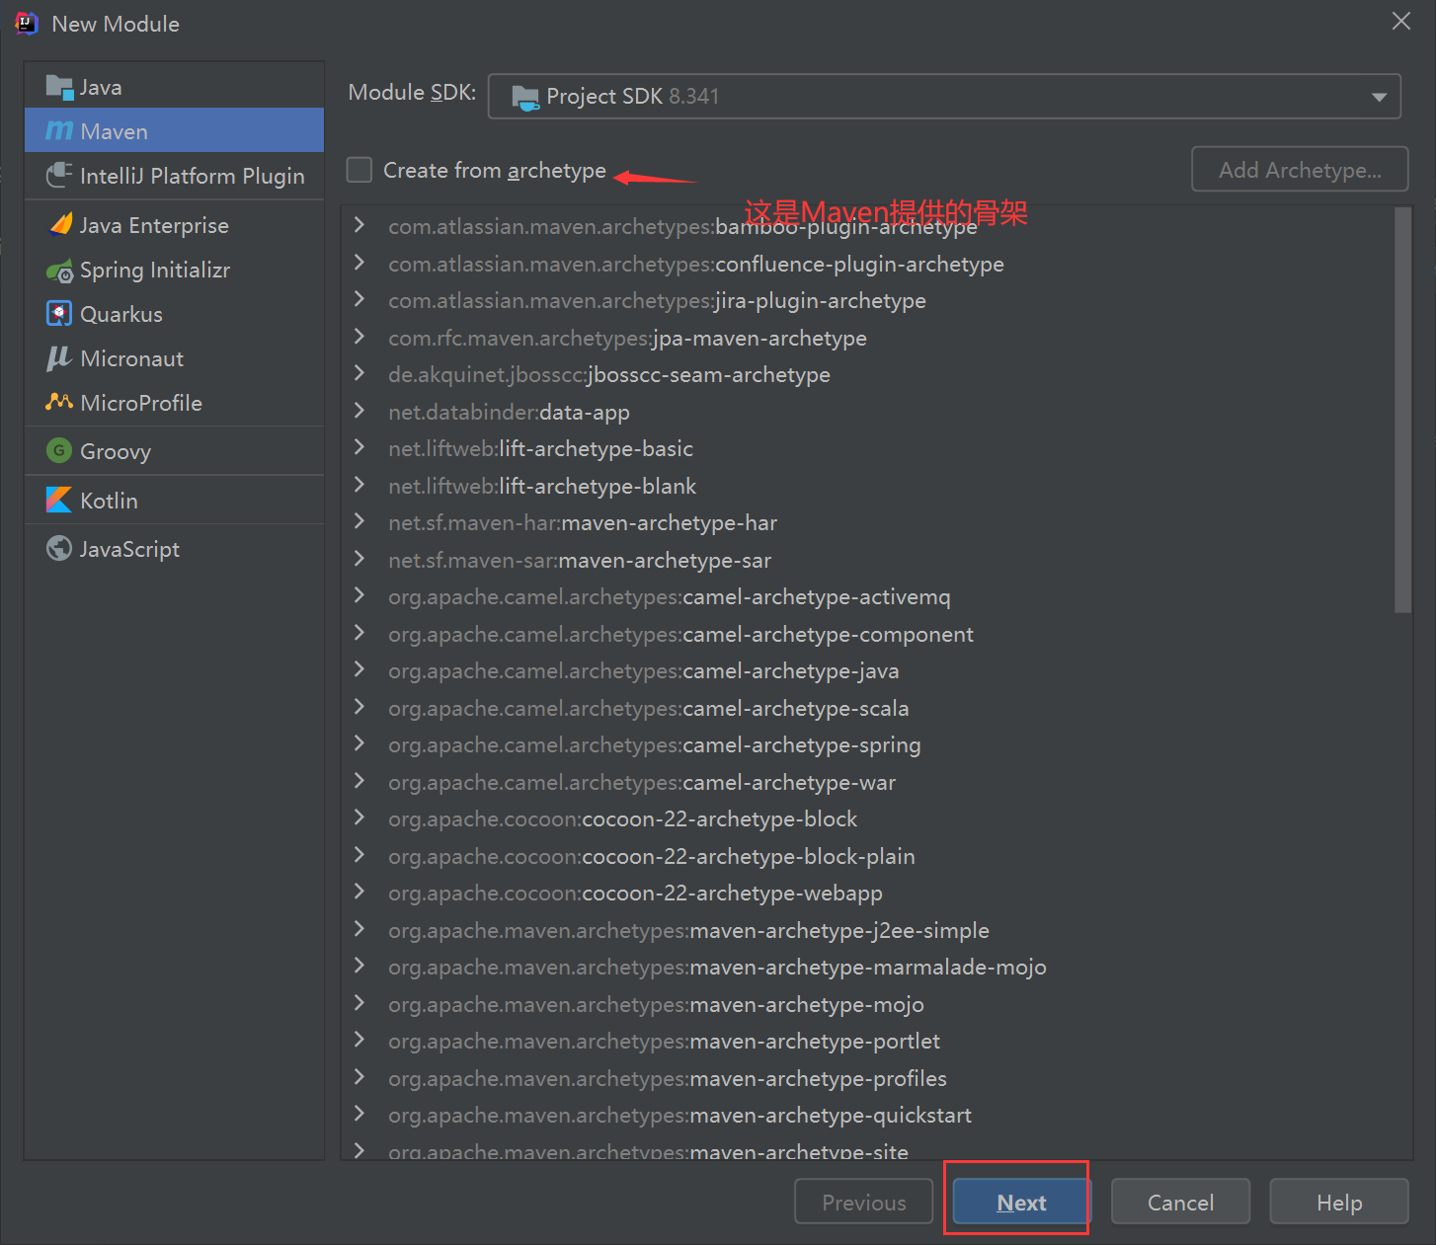
Task: Select the camel-archetype-war row
Action: click(867, 782)
